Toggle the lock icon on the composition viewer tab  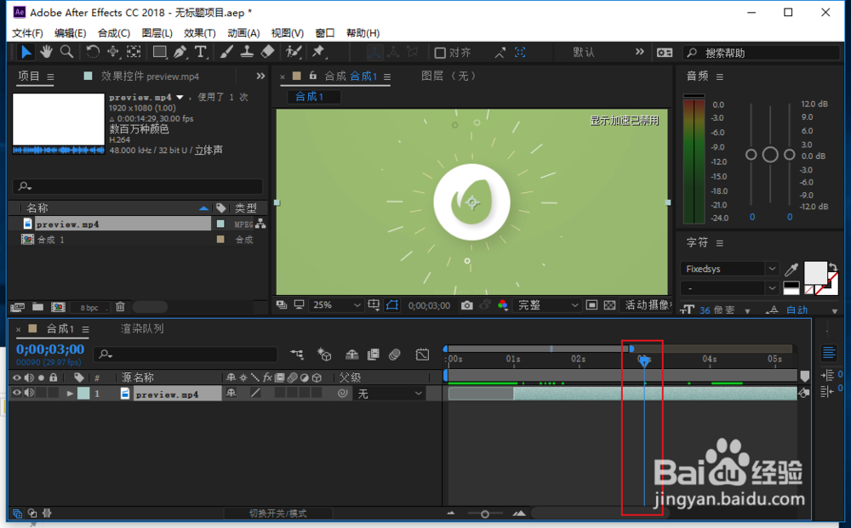pos(312,76)
